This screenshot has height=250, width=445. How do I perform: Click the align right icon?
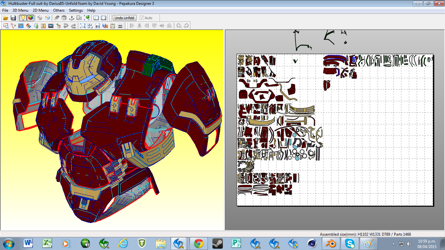pos(147,26)
